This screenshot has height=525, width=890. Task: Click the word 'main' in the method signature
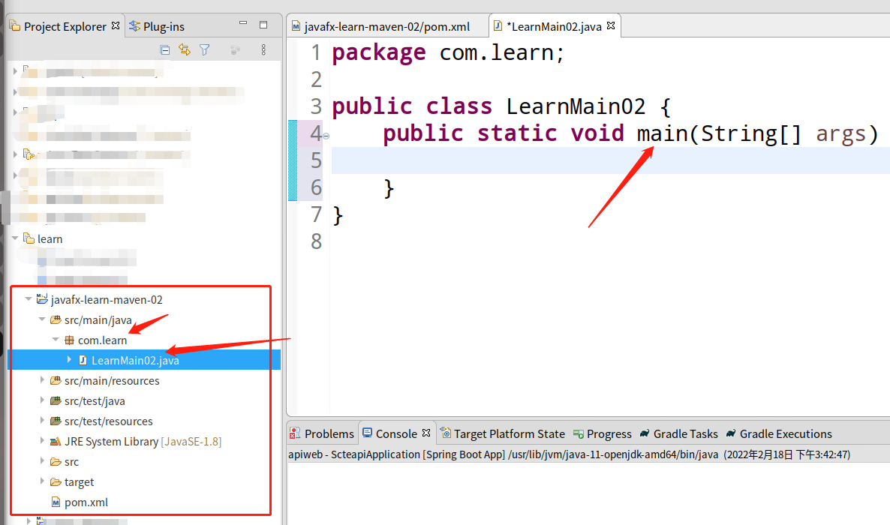click(x=663, y=134)
